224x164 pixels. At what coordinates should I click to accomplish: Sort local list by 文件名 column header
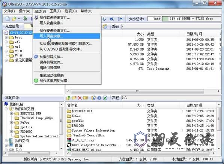[72, 105]
